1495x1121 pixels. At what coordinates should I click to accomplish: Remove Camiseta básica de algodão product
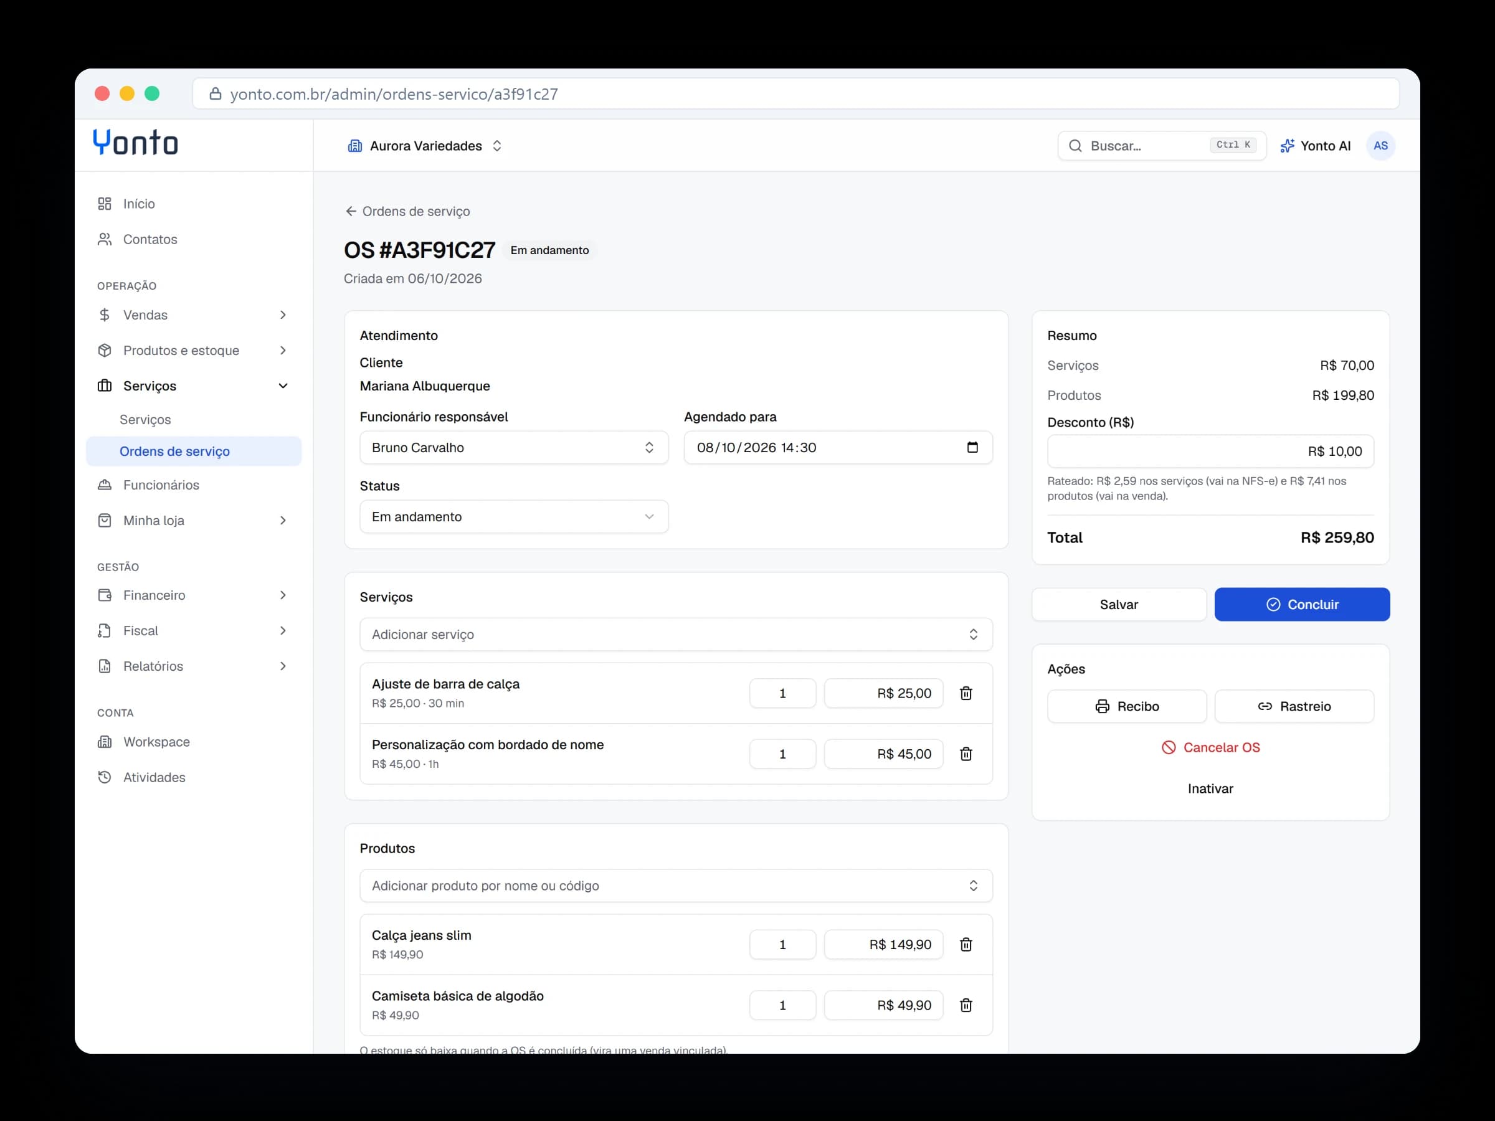tap(966, 1005)
